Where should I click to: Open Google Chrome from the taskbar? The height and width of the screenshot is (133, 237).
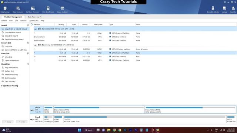pyautogui.click(x=120, y=130)
